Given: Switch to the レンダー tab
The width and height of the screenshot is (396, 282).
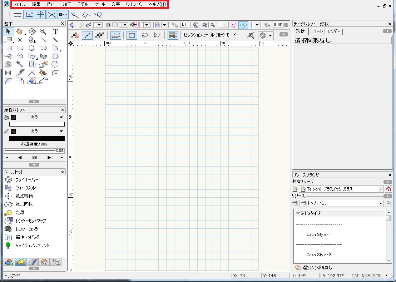Looking at the screenshot, I should [334, 31].
